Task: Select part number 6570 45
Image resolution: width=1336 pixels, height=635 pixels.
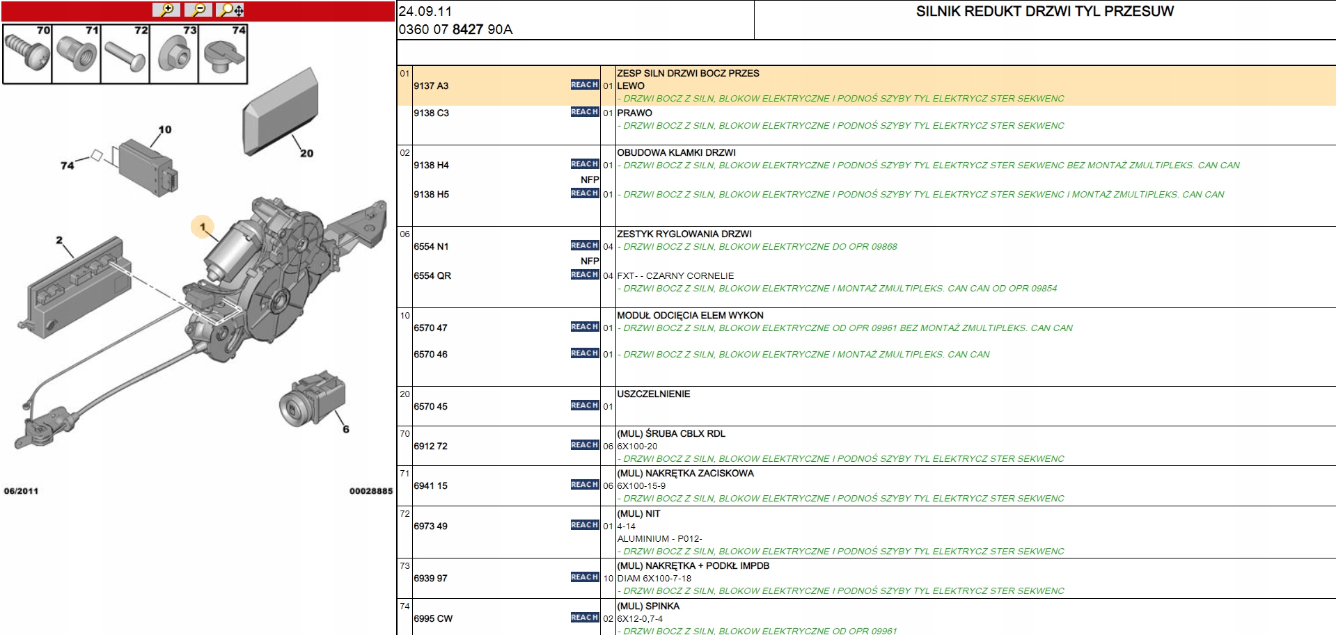Action: tap(430, 406)
